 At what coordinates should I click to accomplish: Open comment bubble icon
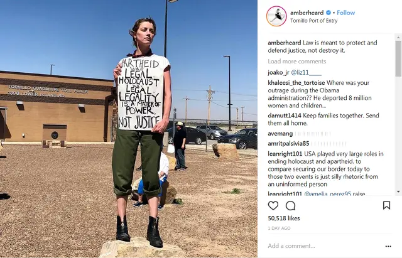click(x=290, y=205)
